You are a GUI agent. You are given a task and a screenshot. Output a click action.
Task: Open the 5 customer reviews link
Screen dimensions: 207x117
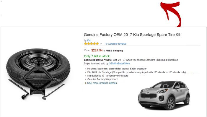[116, 44]
